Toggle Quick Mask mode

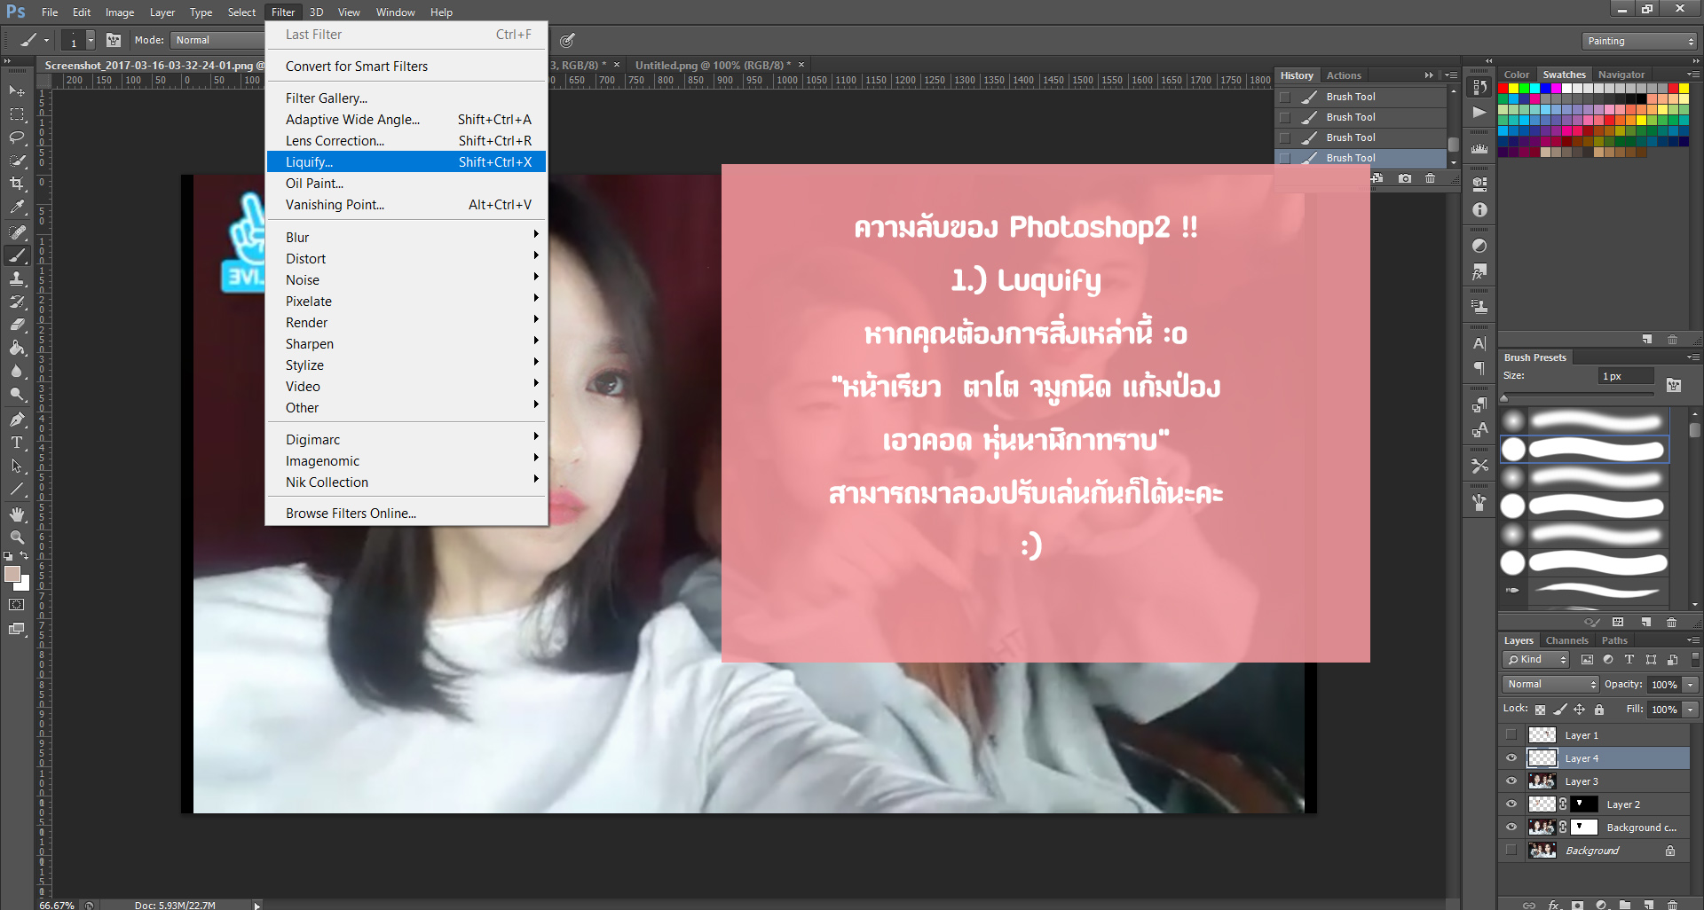click(17, 605)
